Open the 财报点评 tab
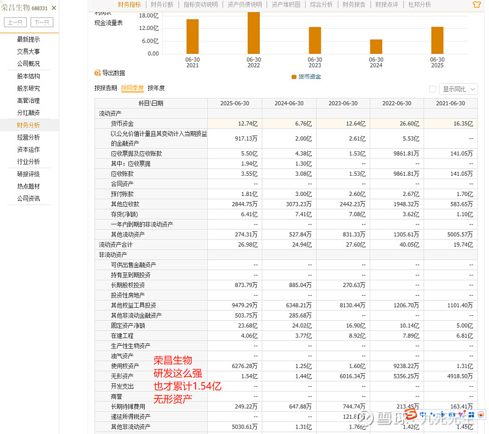 [387, 4]
